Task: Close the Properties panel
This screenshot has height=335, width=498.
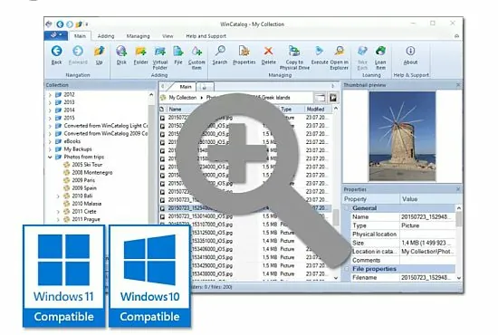Action: pos(458,189)
